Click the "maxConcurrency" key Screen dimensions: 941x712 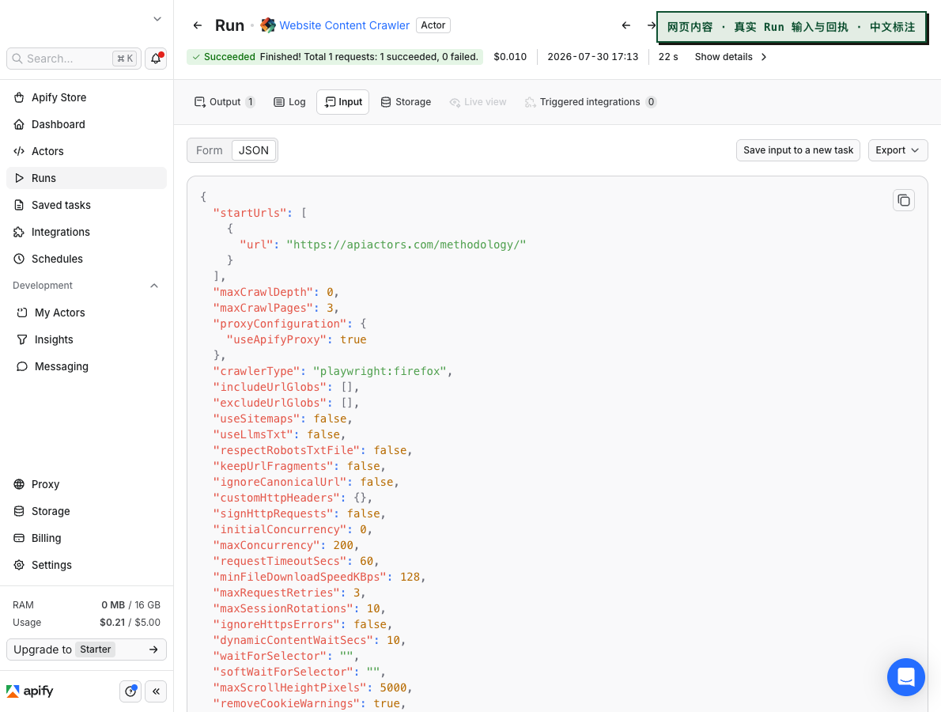tap(266, 545)
